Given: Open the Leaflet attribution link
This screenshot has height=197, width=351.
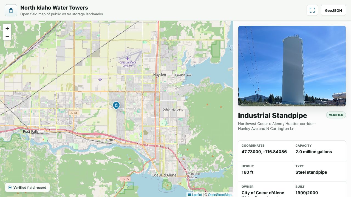Looking at the screenshot, I should pos(195,195).
